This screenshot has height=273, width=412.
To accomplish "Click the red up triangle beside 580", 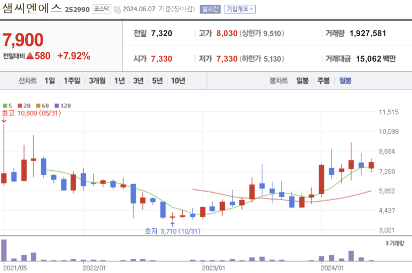I will coord(30,55).
